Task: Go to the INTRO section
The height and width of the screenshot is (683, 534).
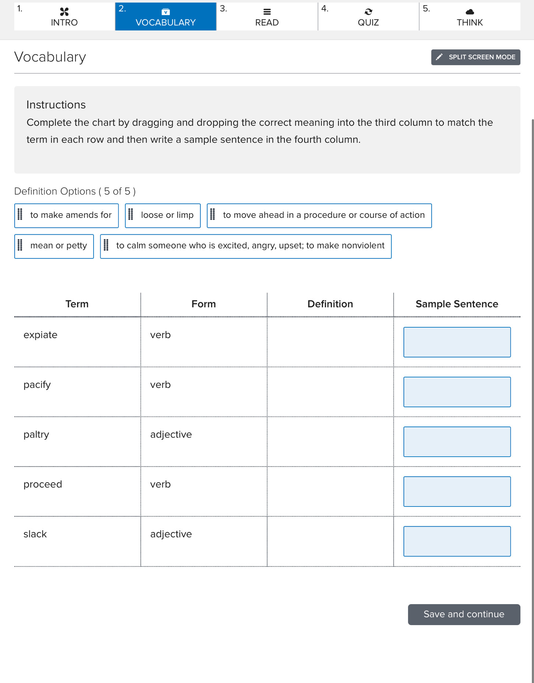Action: (64, 17)
